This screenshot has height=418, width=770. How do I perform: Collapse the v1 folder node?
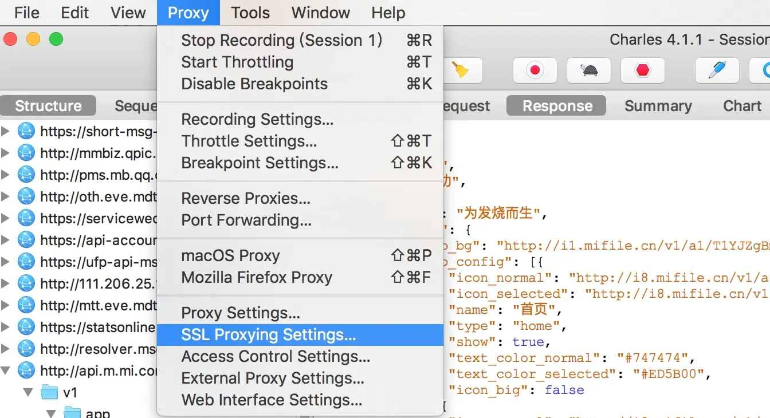pos(28,393)
